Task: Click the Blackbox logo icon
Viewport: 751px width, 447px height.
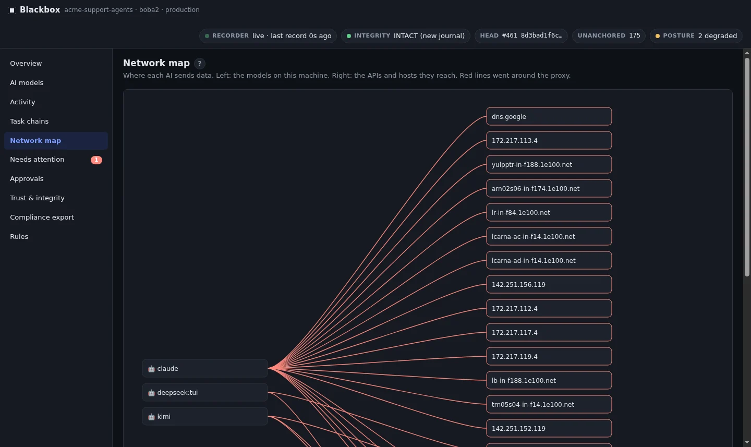Action: (x=12, y=10)
